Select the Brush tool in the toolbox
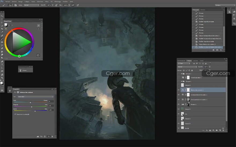Screen dimensions: 236x147 [x=2, y=39]
